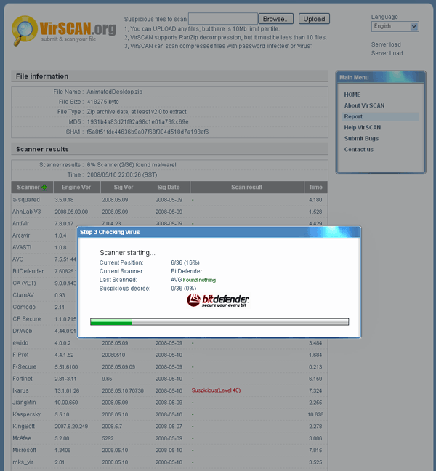Sort by the Sig Ver column header

tap(124, 187)
